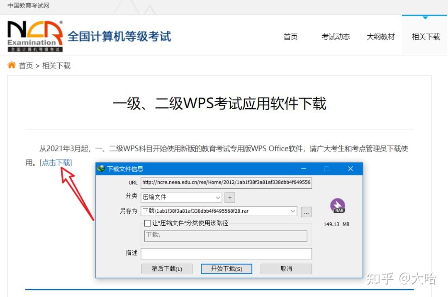The image size is (448, 297).
Task: Click 相关下载 in the breadcrumb
Action: 56,66
